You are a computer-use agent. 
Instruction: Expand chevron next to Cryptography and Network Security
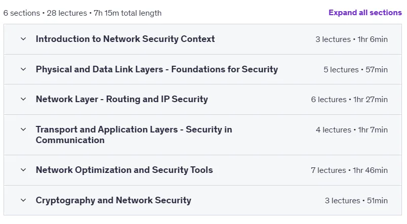tap(23, 200)
